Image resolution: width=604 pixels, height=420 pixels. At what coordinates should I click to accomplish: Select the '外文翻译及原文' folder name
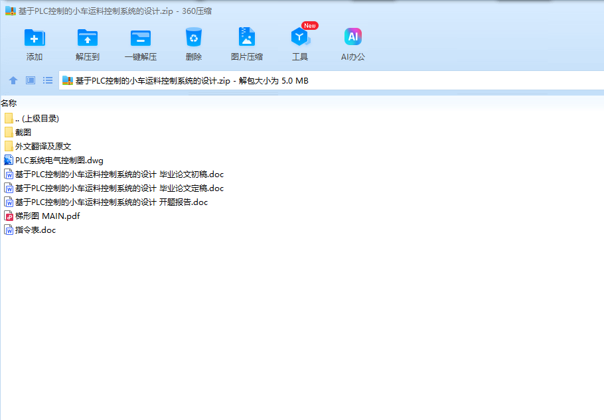point(43,146)
